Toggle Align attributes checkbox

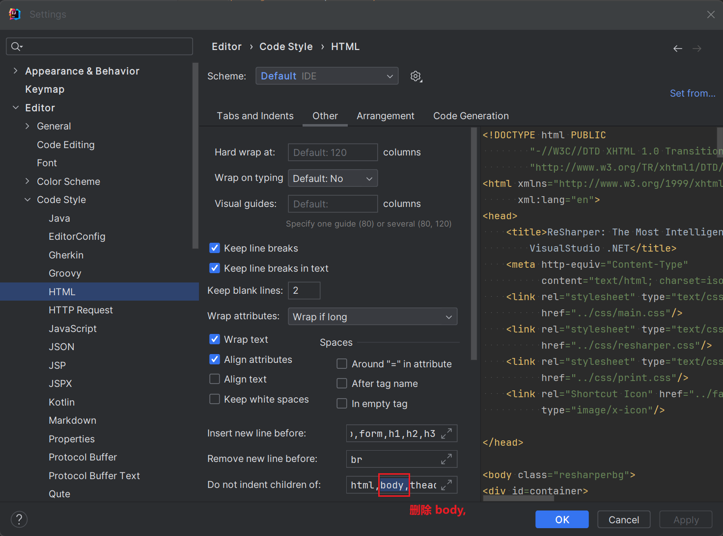coord(215,359)
